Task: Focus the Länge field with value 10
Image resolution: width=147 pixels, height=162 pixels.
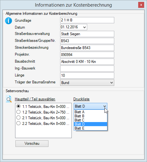Action: pos(87,75)
